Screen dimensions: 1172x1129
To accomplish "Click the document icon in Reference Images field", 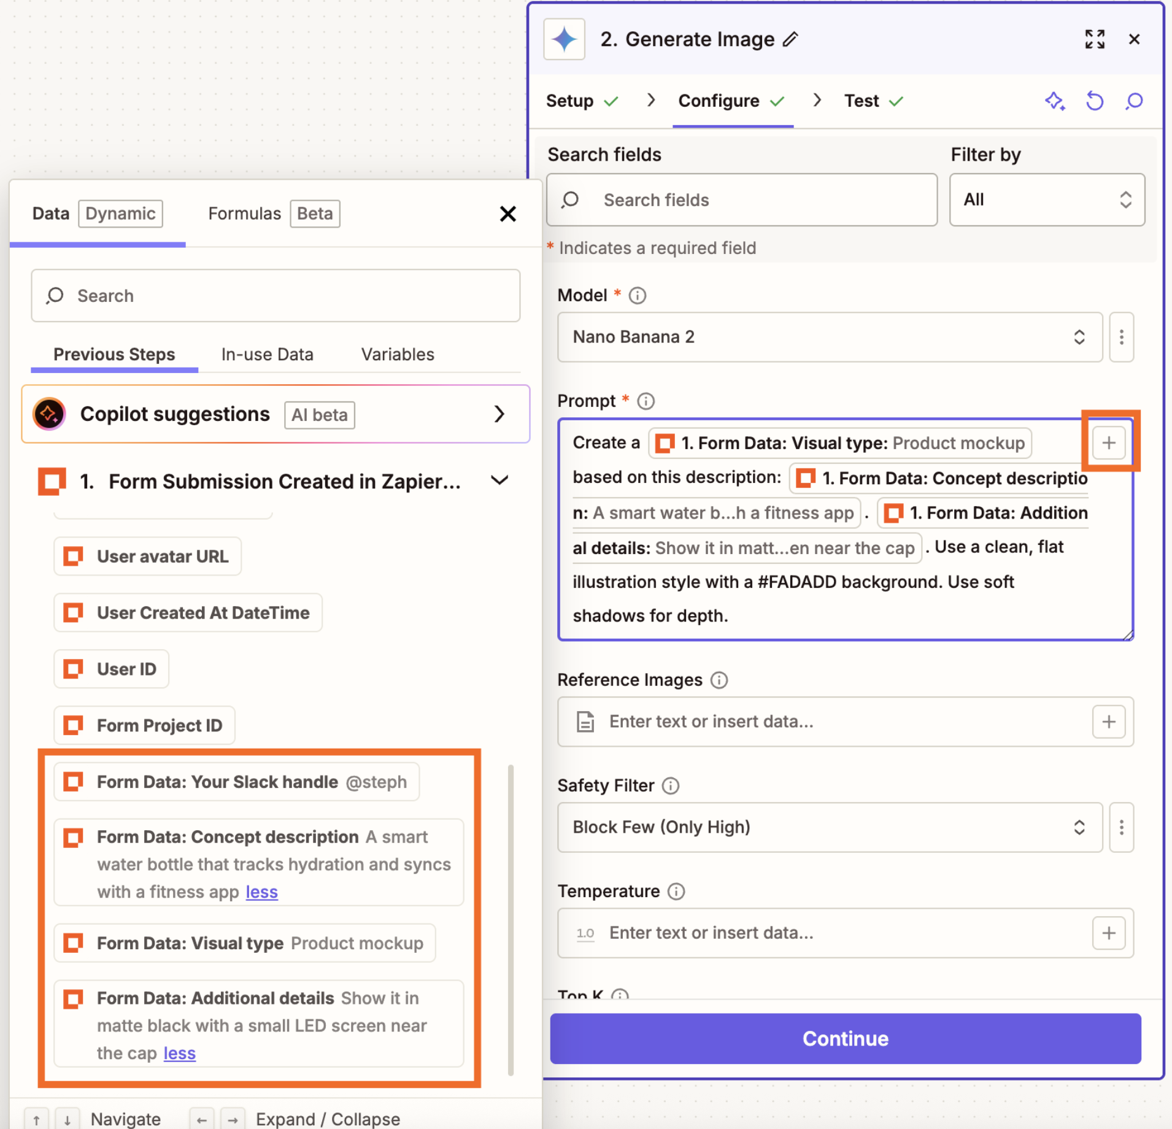I will click(x=584, y=722).
